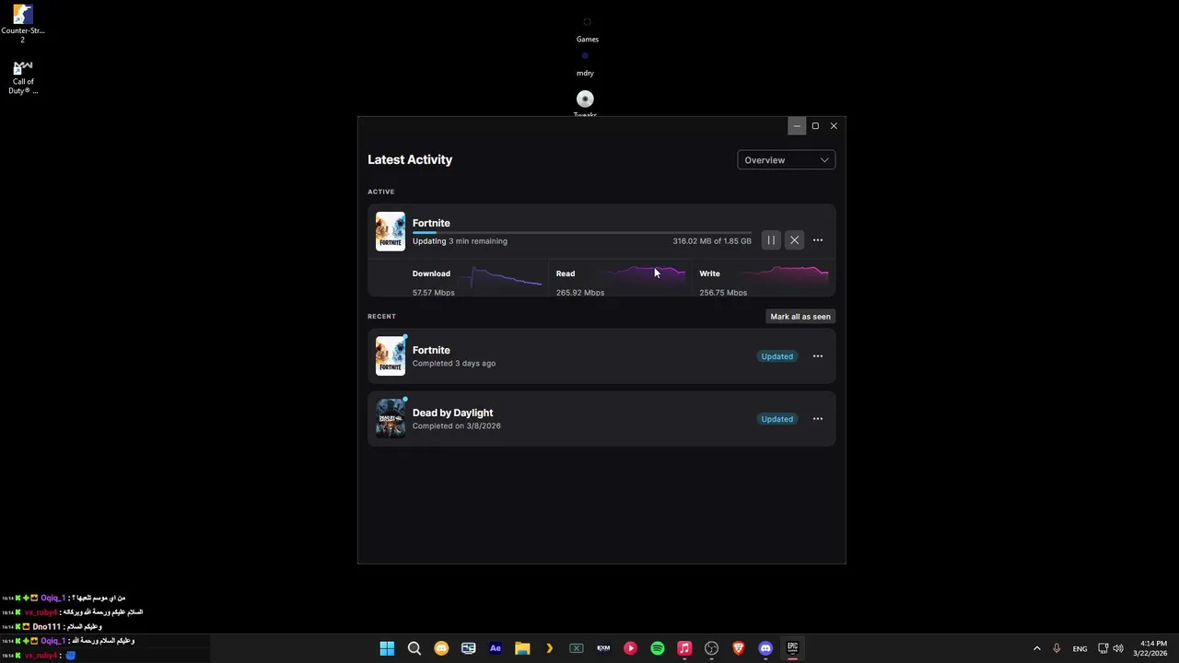1179x663 pixels.
Task: Click Updated badge on recent Fortnite row
Action: 776,356
